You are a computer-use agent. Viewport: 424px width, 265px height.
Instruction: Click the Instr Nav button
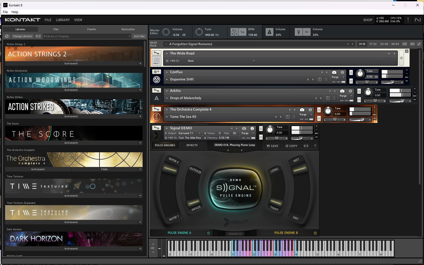point(139,36)
